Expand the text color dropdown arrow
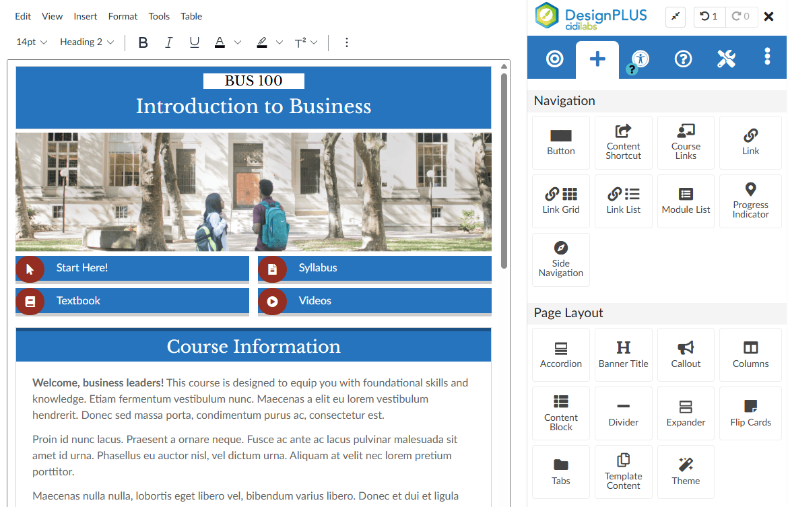The height and width of the screenshot is (507, 788). pos(237,42)
